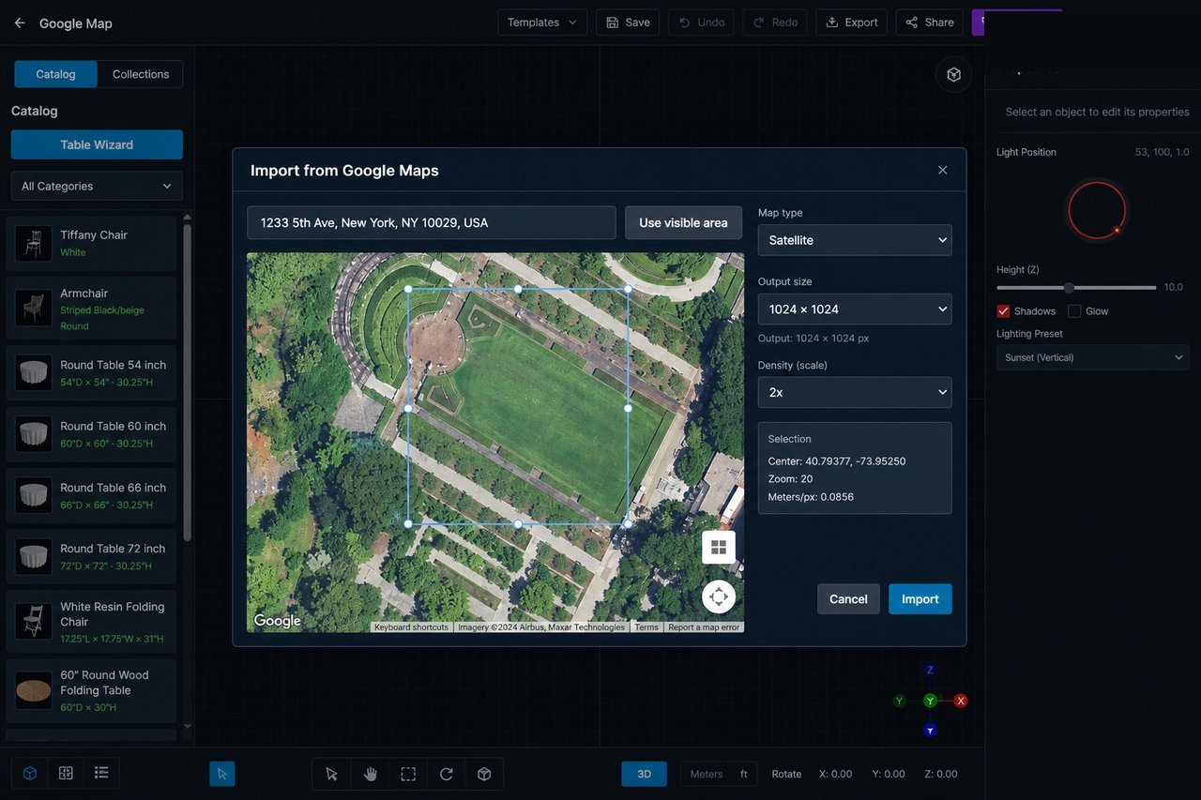1201x800 pixels.
Task: Open the Map type Satellite dropdown
Action: [x=855, y=240]
